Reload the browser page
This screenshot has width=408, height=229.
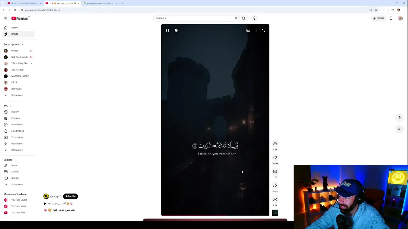[15, 10]
